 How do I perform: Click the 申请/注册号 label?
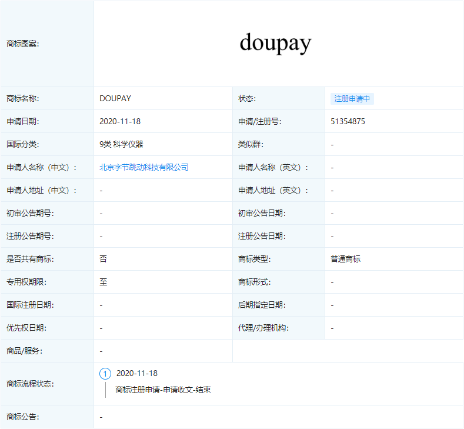(x=259, y=121)
